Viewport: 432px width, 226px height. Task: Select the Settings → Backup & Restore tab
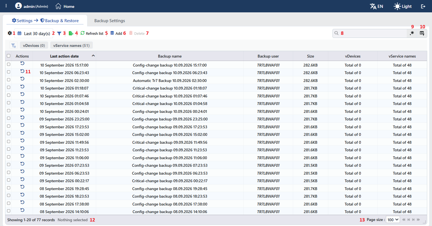[45, 21]
